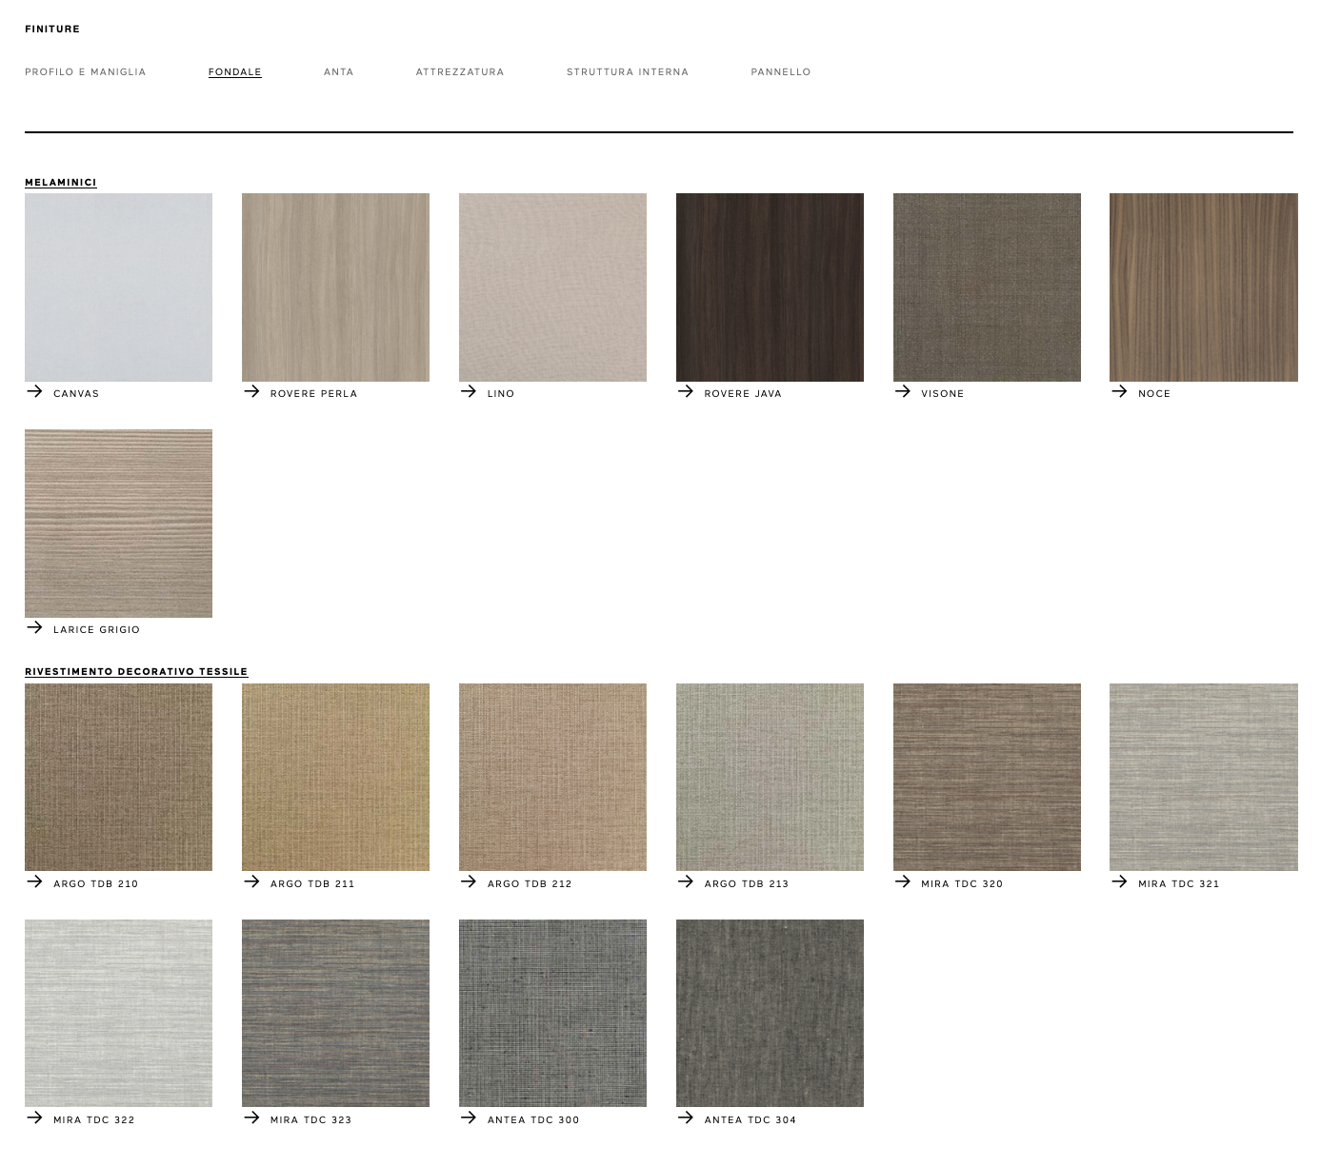1341x1167 pixels.
Task: Hit the arrow icon beside Mira TDC 321
Action: [1119, 881]
